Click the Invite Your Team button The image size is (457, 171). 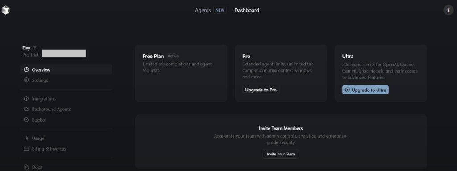pos(281,154)
